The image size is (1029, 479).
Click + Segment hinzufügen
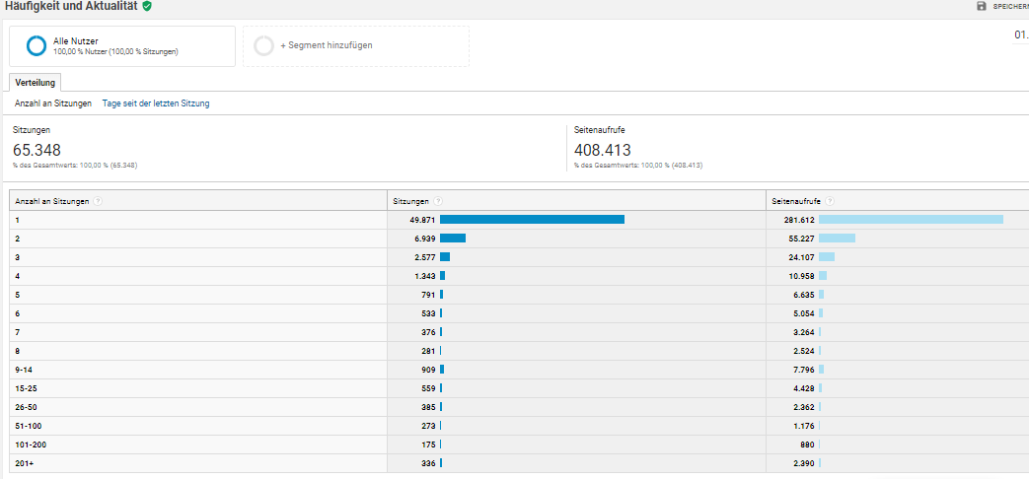click(x=327, y=46)
